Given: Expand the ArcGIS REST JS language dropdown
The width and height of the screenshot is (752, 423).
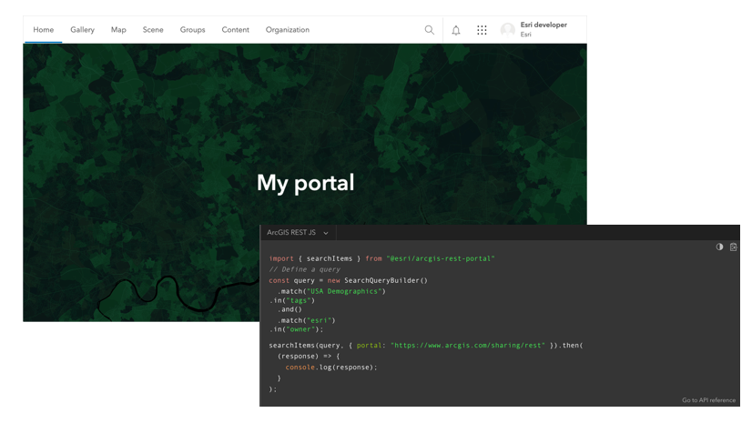Looking at the screenshot, I should pos(298,232).
